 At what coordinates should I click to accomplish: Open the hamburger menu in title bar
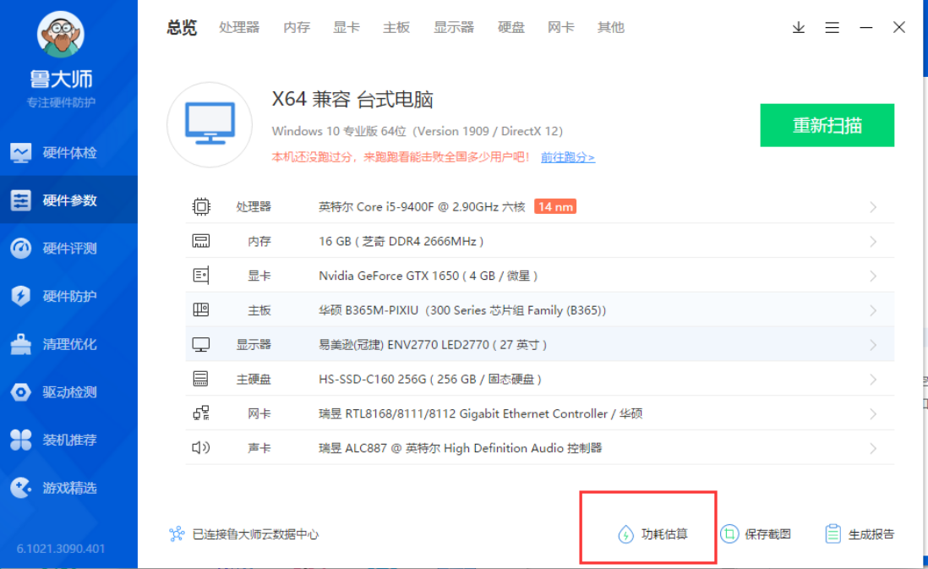832,28
